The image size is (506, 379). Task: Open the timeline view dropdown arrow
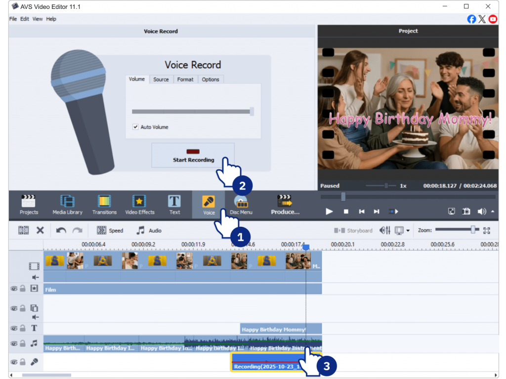[408, 231]
